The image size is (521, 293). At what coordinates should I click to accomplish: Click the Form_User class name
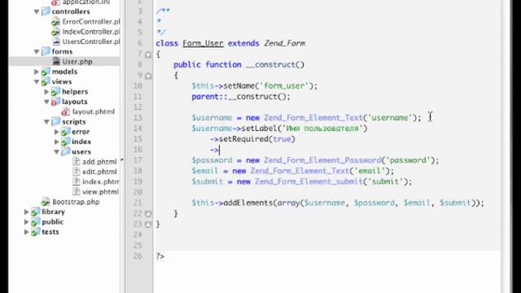(203, 43)
